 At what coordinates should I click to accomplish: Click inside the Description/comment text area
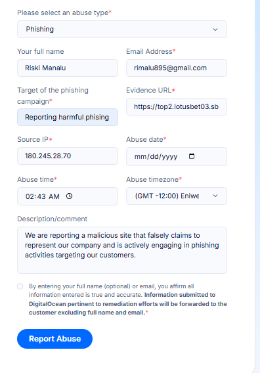click(122, 250)
